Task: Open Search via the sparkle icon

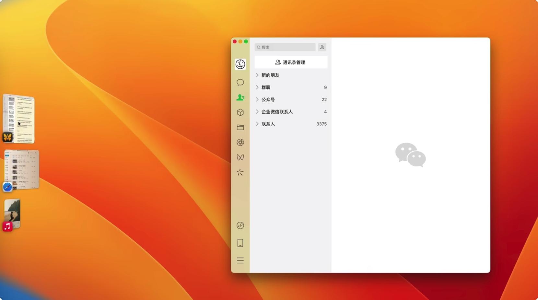Action: tap(240, 173)
